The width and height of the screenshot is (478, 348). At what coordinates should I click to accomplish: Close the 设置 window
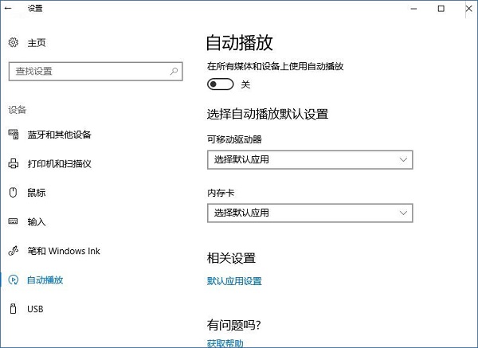pyautogui.click(x=463, y=9)
